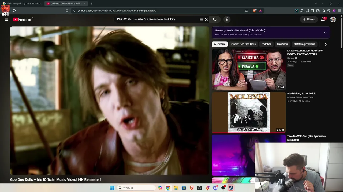Screen dimensions: 343x192
Task: Start voice search with microphone
Action: click(x=227, y=19)
